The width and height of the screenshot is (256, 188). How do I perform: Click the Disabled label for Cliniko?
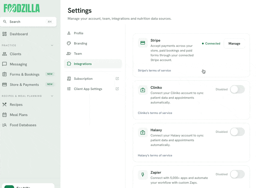click(x=221, y=89)
